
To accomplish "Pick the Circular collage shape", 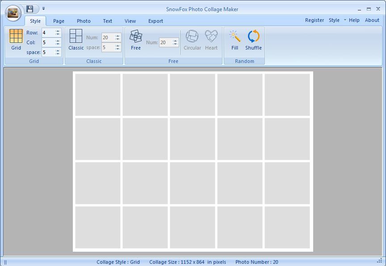I will [192, 36].
